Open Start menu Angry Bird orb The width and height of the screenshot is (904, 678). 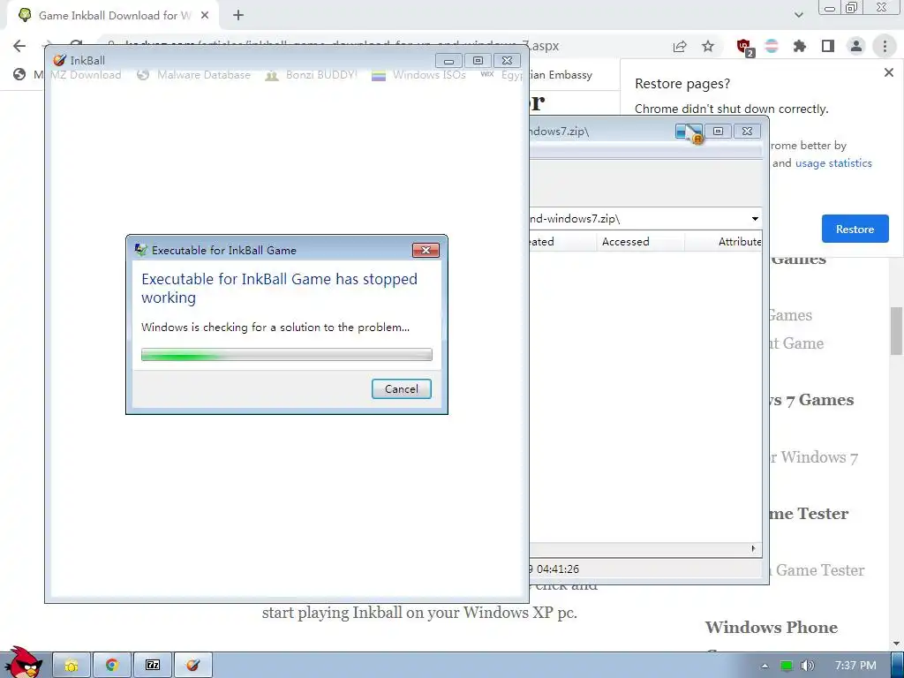pyautogui.click(x=23, y=662)
